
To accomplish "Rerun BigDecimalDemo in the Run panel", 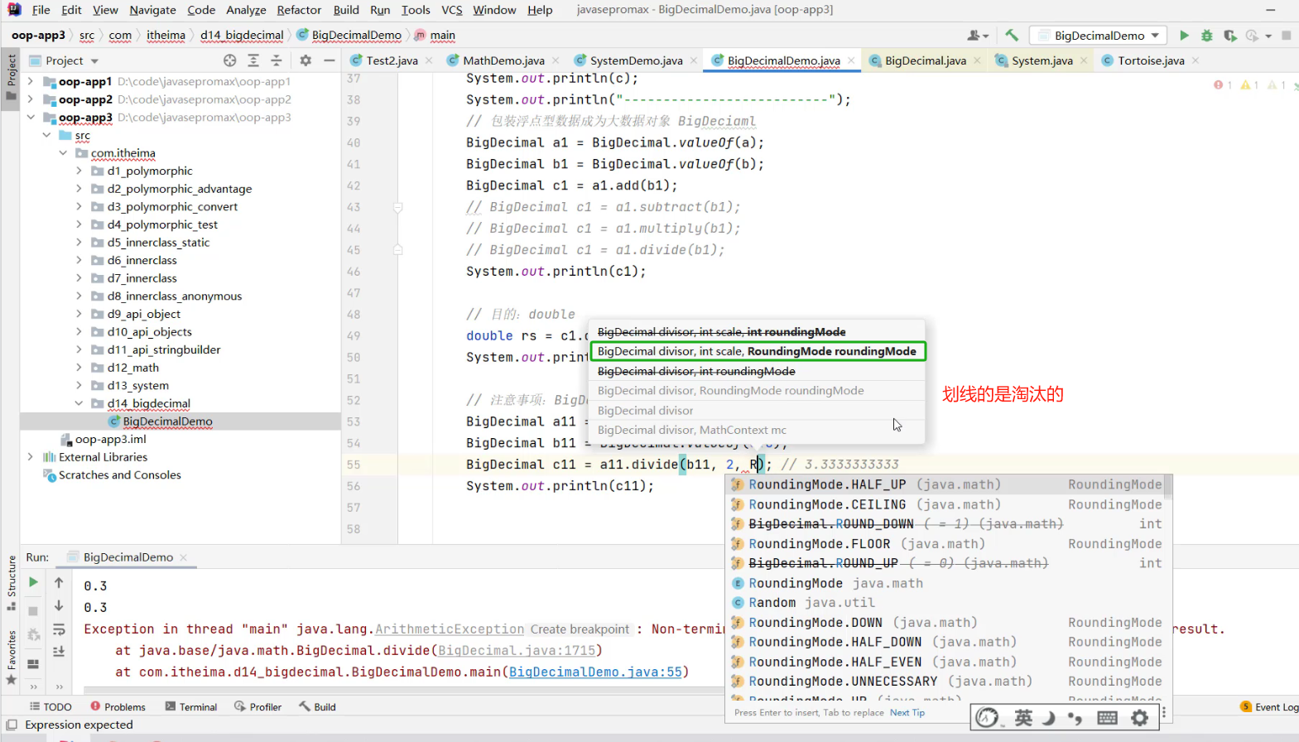I will pyautogui.click(x=33, y=582).
